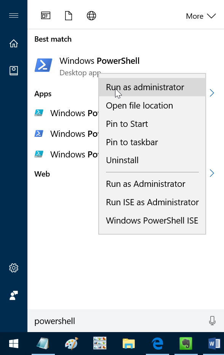The width and height of the screenshot is (224, 355).
Task: Launch Microsoft Word from the taskbar
Action: tap(214, 344)
